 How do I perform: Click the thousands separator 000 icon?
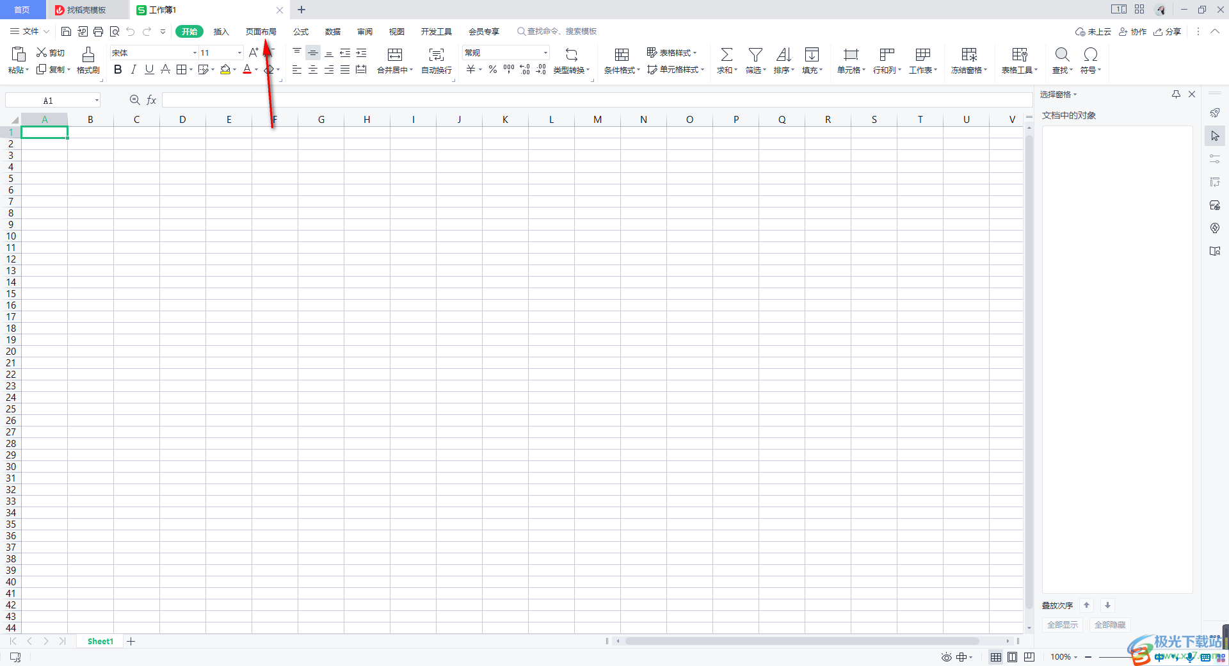[509, 69]
